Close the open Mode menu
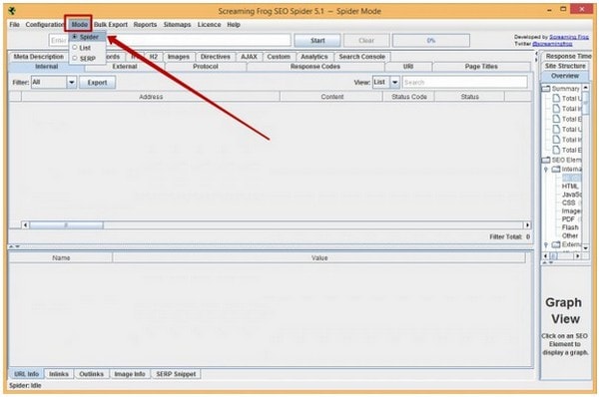 click(x=80, y=24)
